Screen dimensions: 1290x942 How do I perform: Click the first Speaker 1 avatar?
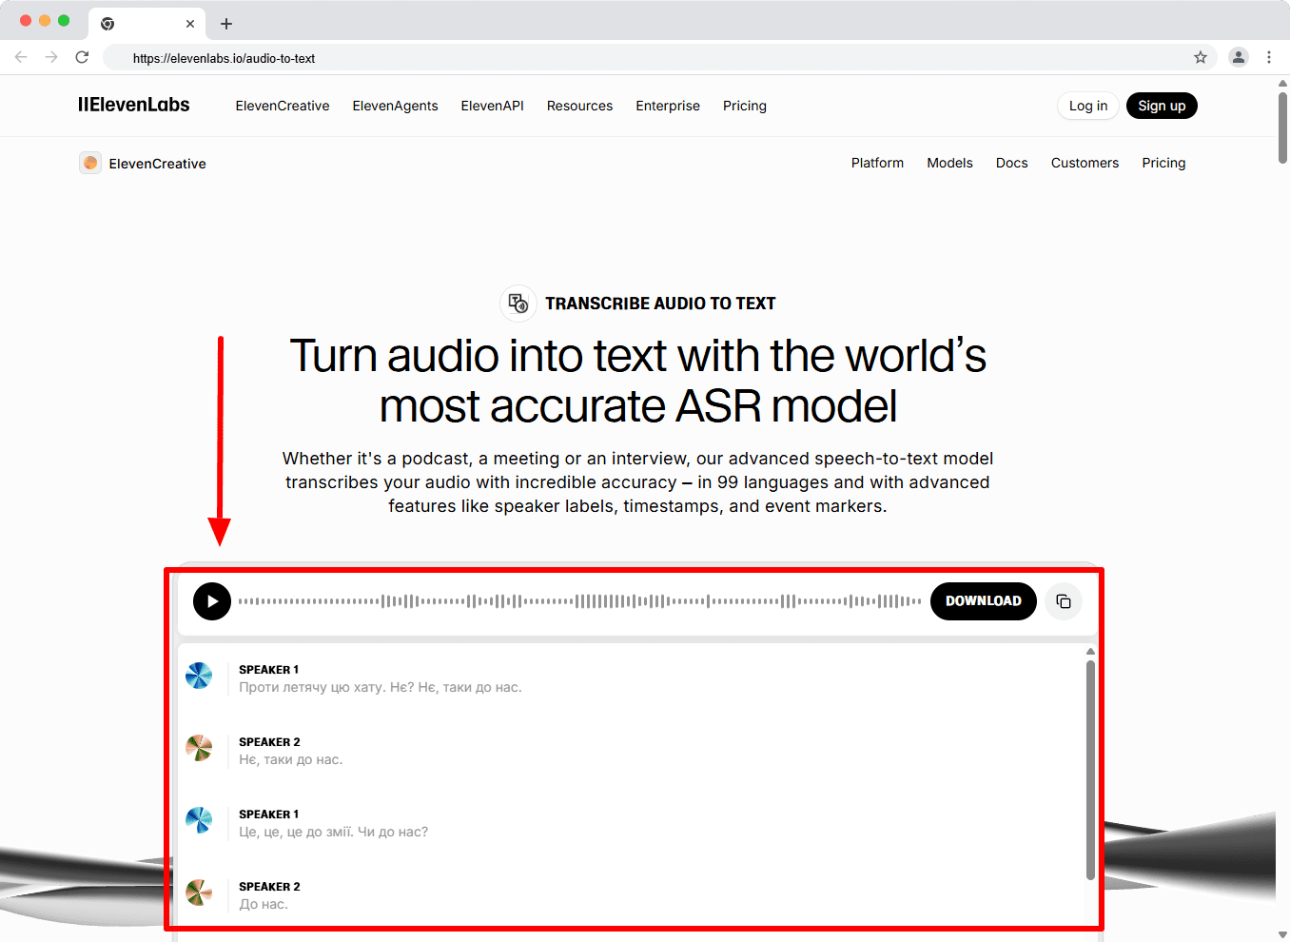[199, 676]
